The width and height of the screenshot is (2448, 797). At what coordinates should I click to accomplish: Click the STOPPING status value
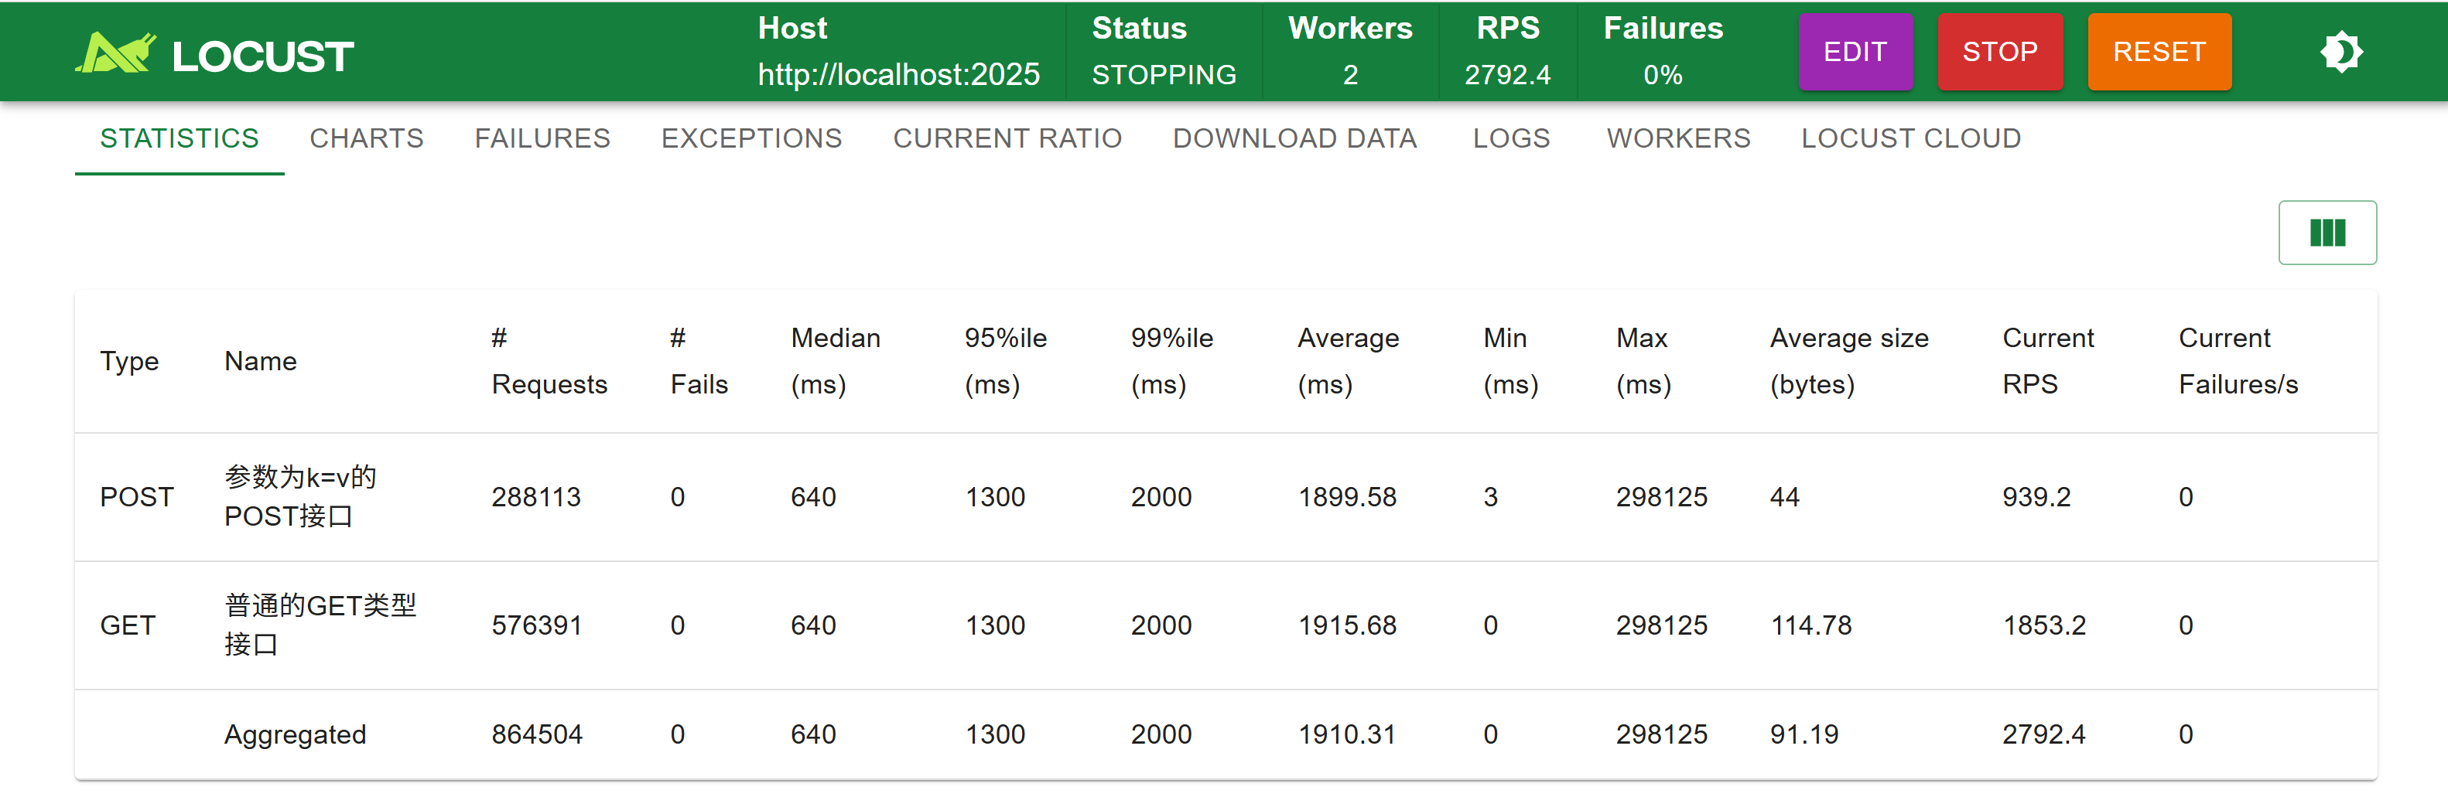(1164, 74)
